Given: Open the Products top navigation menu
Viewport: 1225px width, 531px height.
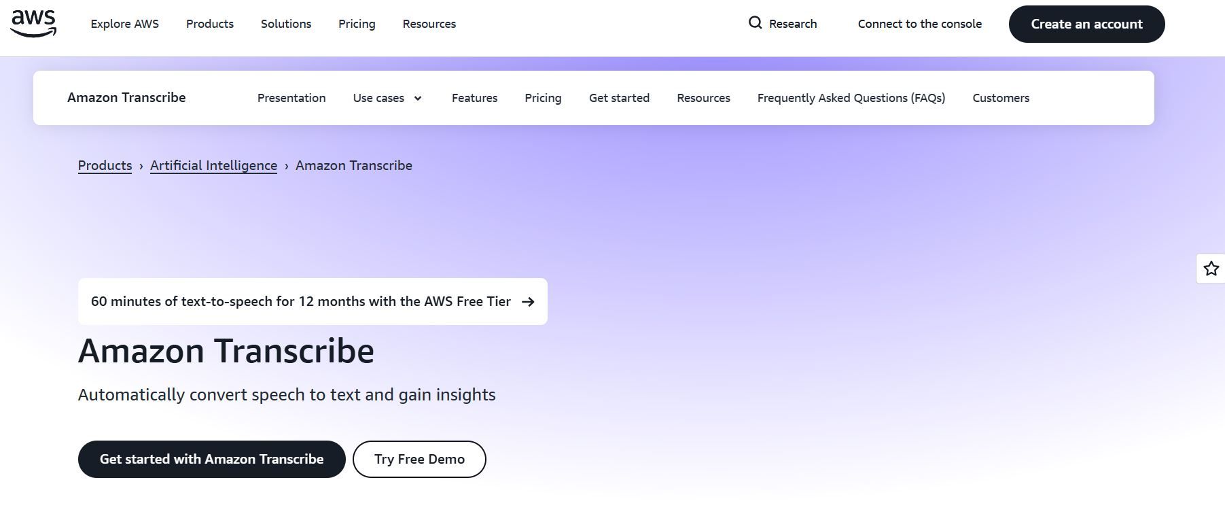Looking at the screenshot, I should pyautogui.click(x=209, y=24).
